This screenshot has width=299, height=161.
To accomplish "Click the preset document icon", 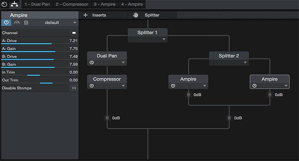I will click(x=26, y=23).
